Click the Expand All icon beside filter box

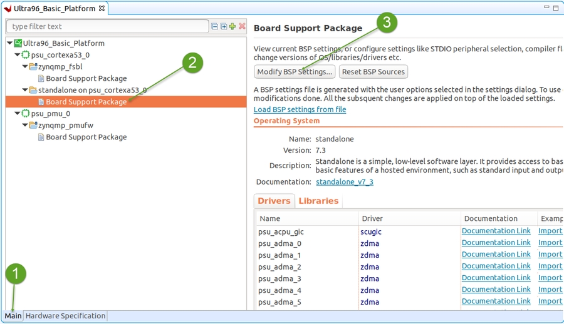[x=224, y=26]
